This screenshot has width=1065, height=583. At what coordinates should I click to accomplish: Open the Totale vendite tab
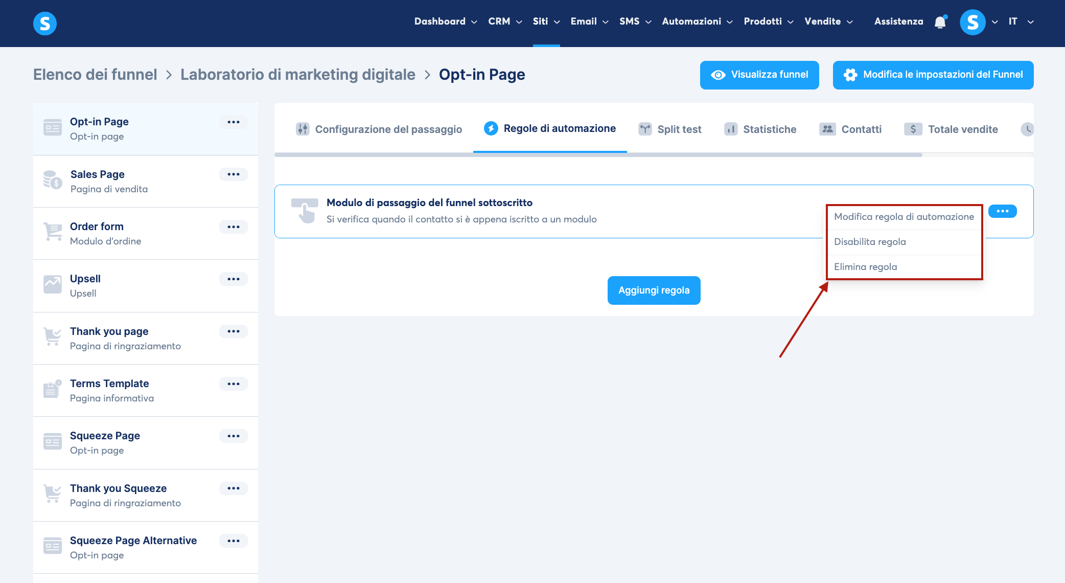click(x=951, y=129)
